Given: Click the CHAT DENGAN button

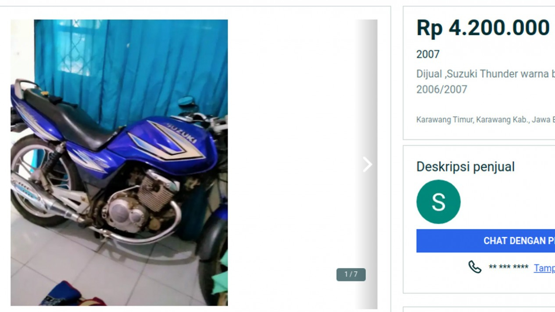Looking at the screenshot, I should [486, 241].
